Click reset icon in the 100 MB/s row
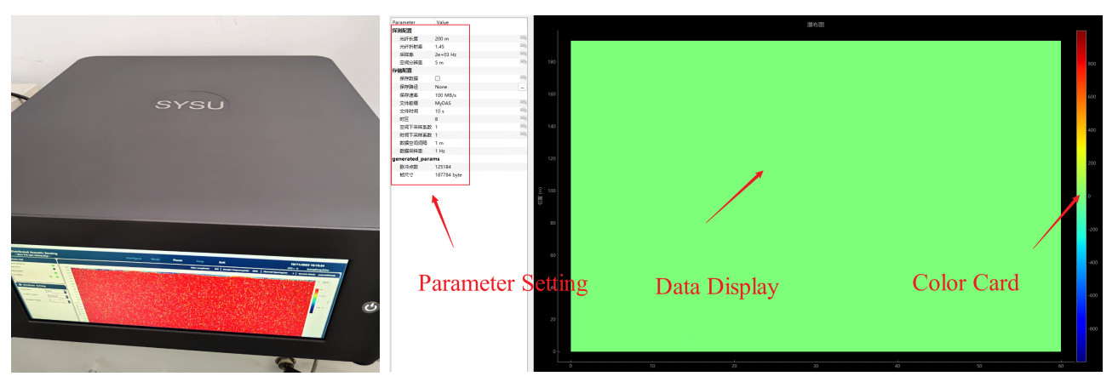This screenshot has width=1118, height=382. 523,94
